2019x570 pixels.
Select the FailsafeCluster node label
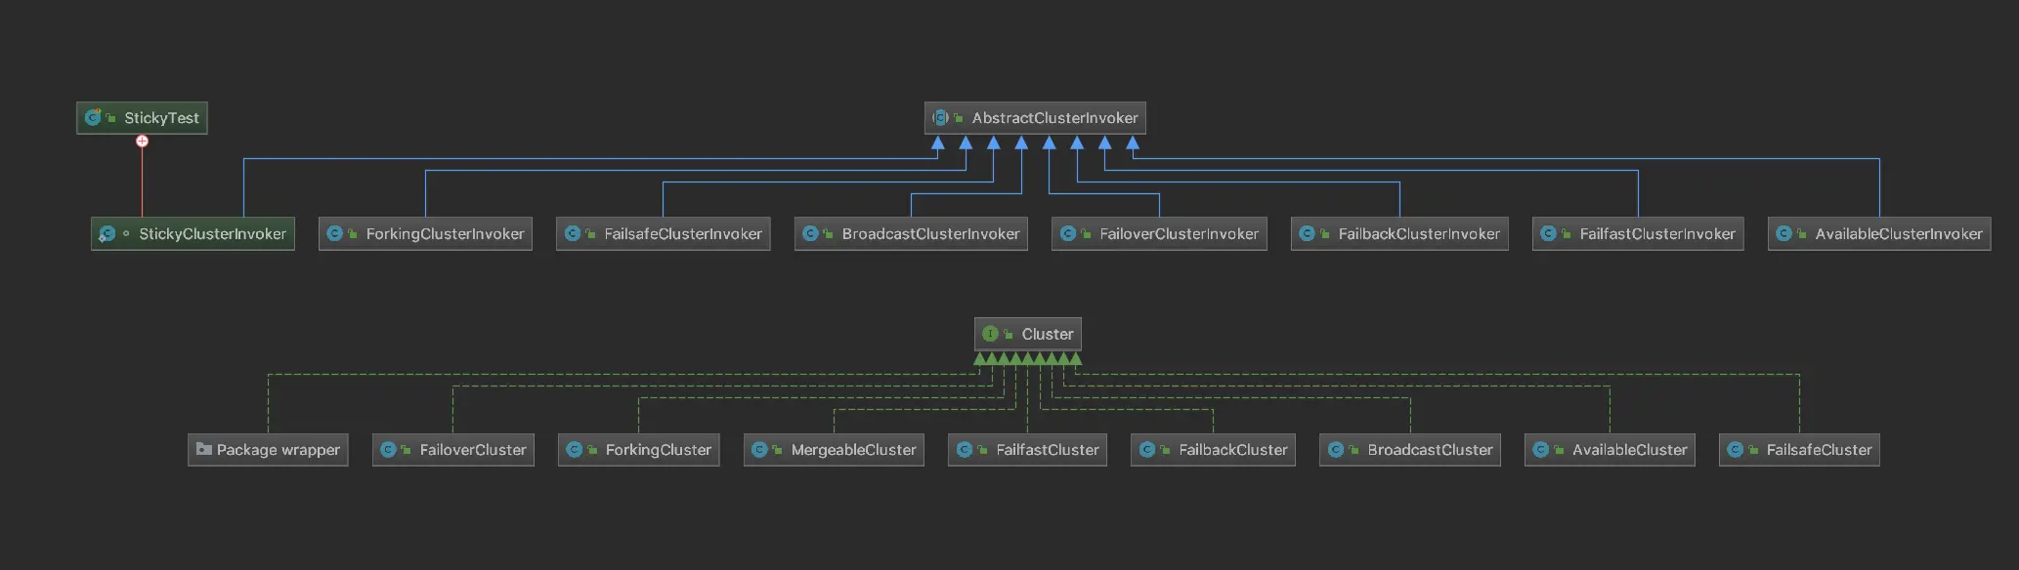[1819, 450]
